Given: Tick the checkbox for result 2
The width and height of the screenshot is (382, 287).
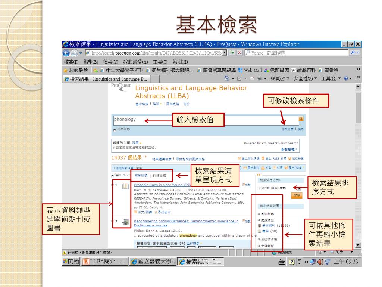Looking at the screenshot, I should (x=112, y=221).
